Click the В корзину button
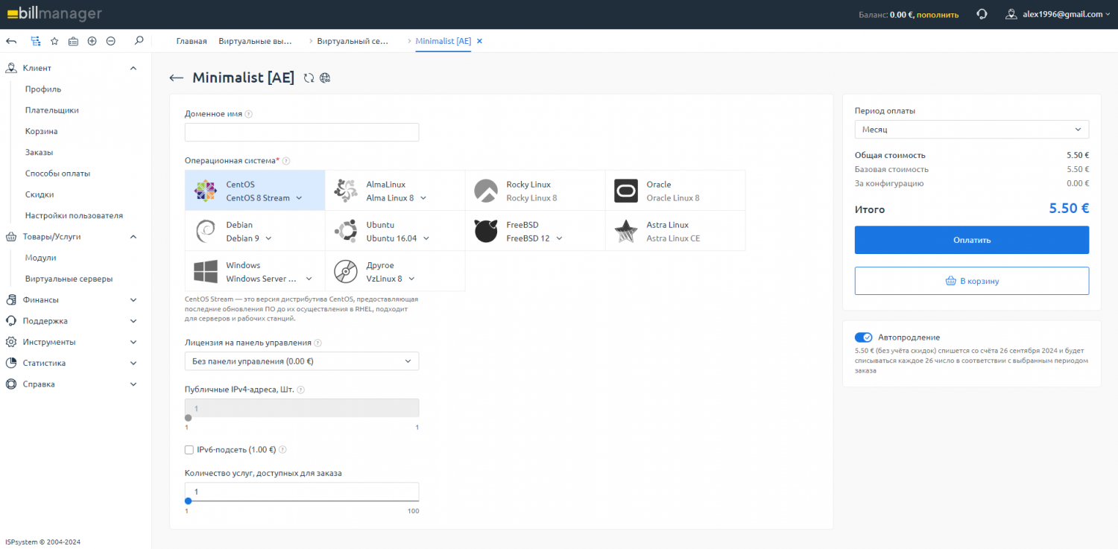The width and height of the screenshot is (1118, 549). pyautogui.click(x=971, y=281)
